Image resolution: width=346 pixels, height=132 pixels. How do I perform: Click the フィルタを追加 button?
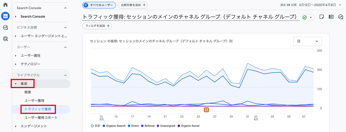[x=97, y=26]
